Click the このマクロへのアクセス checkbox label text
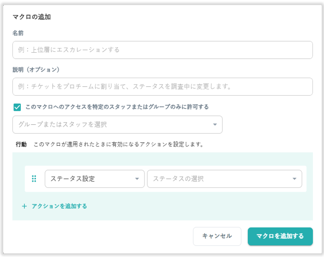Viewport: 324px width, 257px height. pos(117,107)
